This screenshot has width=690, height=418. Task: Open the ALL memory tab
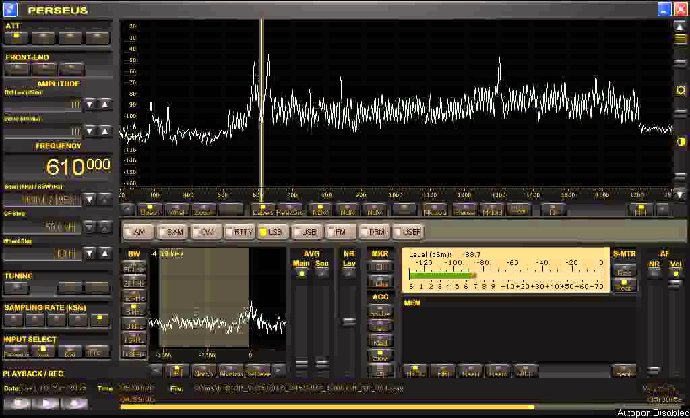[526, 371]
